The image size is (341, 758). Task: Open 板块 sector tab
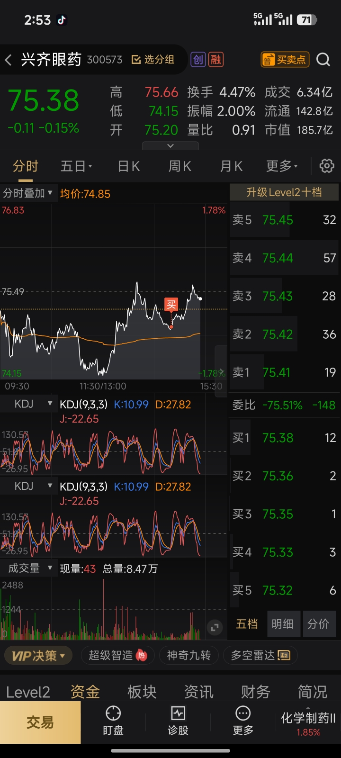[142, 692]
